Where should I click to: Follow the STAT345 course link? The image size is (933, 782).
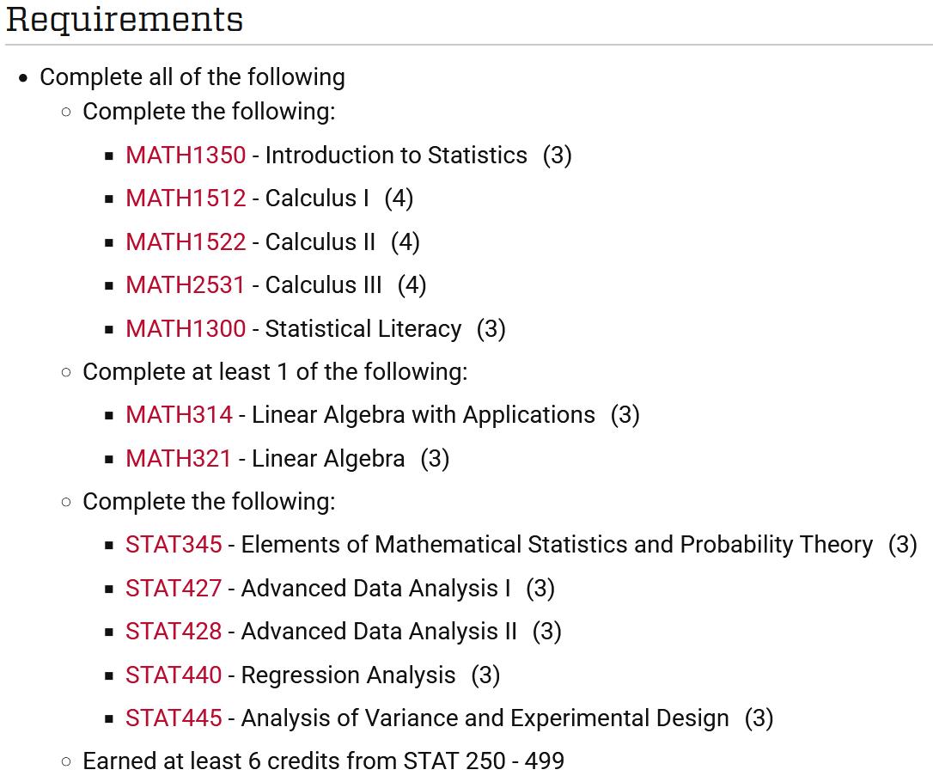pos(174,545)
